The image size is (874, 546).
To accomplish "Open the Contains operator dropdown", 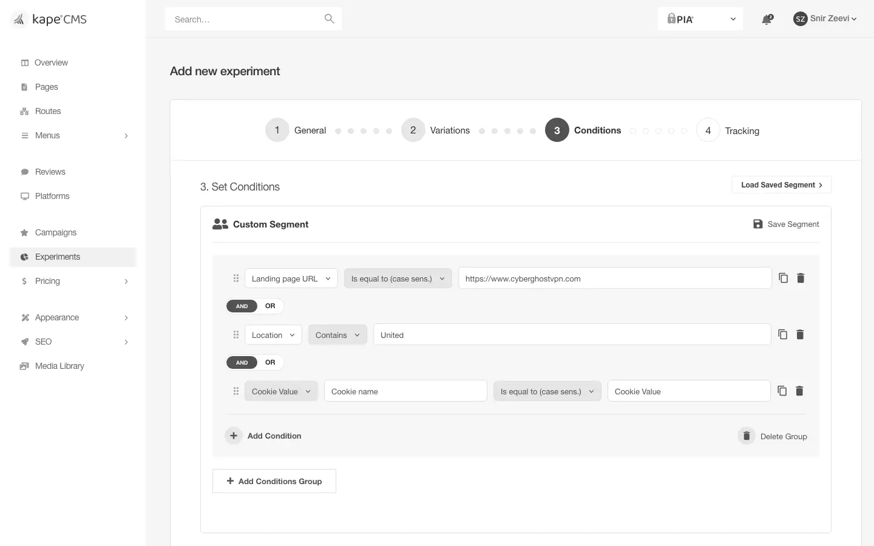I will point(337,335).
